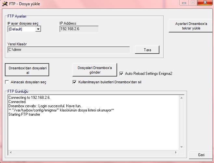Click Ayarlari Dreambox'a tekrar yükle button

point(191,26)
